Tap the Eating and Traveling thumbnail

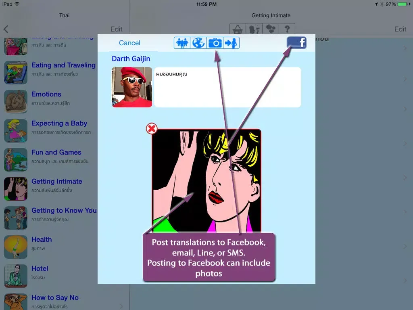(16, 73)
